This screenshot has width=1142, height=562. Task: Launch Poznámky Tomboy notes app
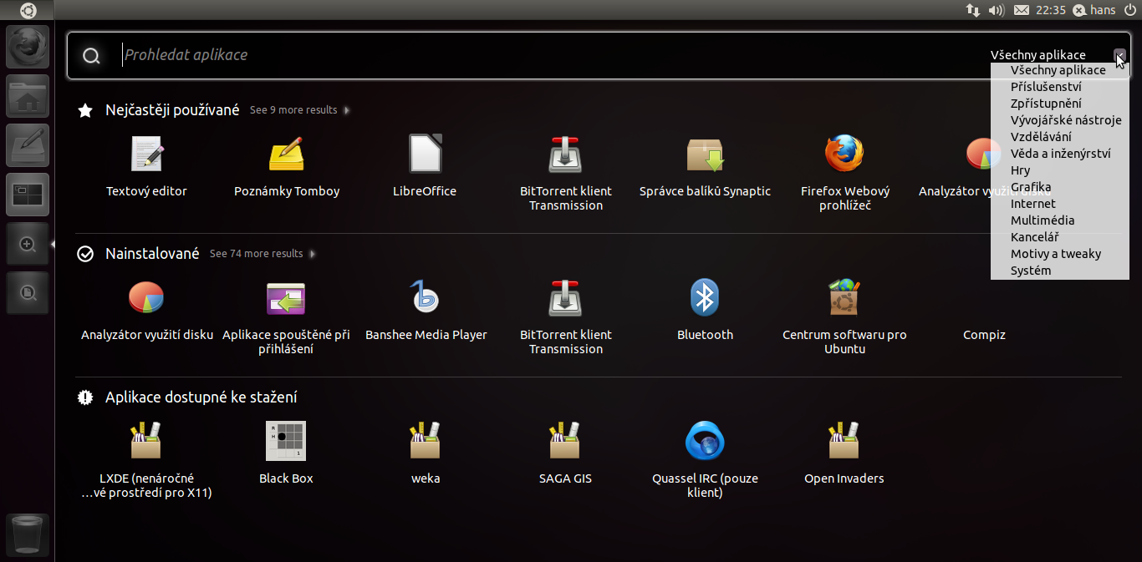coord(287,166)
